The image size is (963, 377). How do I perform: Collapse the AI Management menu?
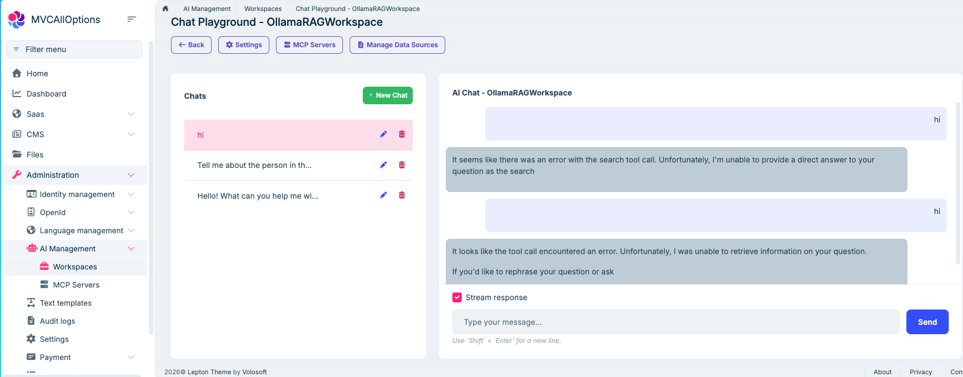click(131, 249)
